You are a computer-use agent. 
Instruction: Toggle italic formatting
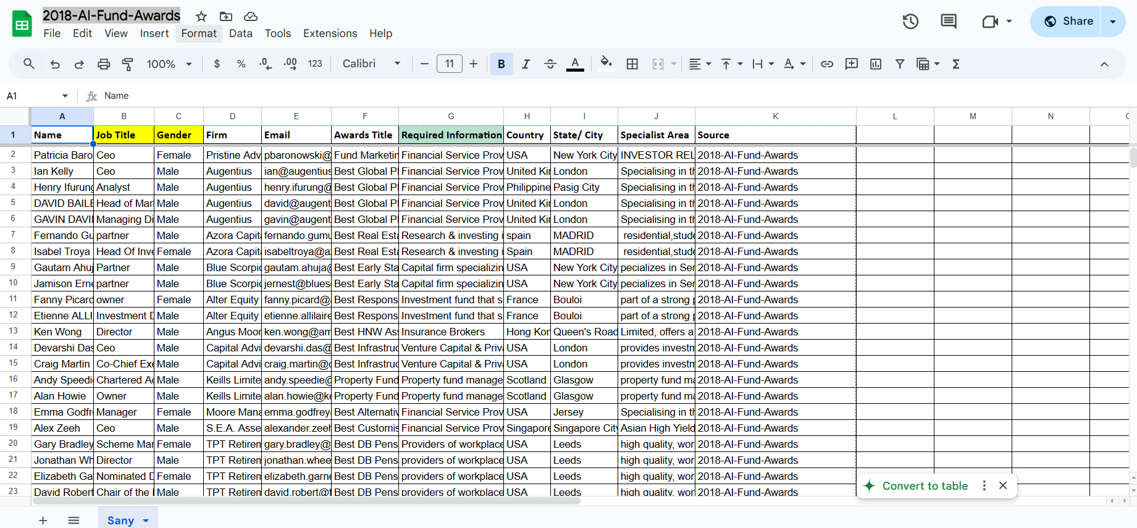pos(526,64)
